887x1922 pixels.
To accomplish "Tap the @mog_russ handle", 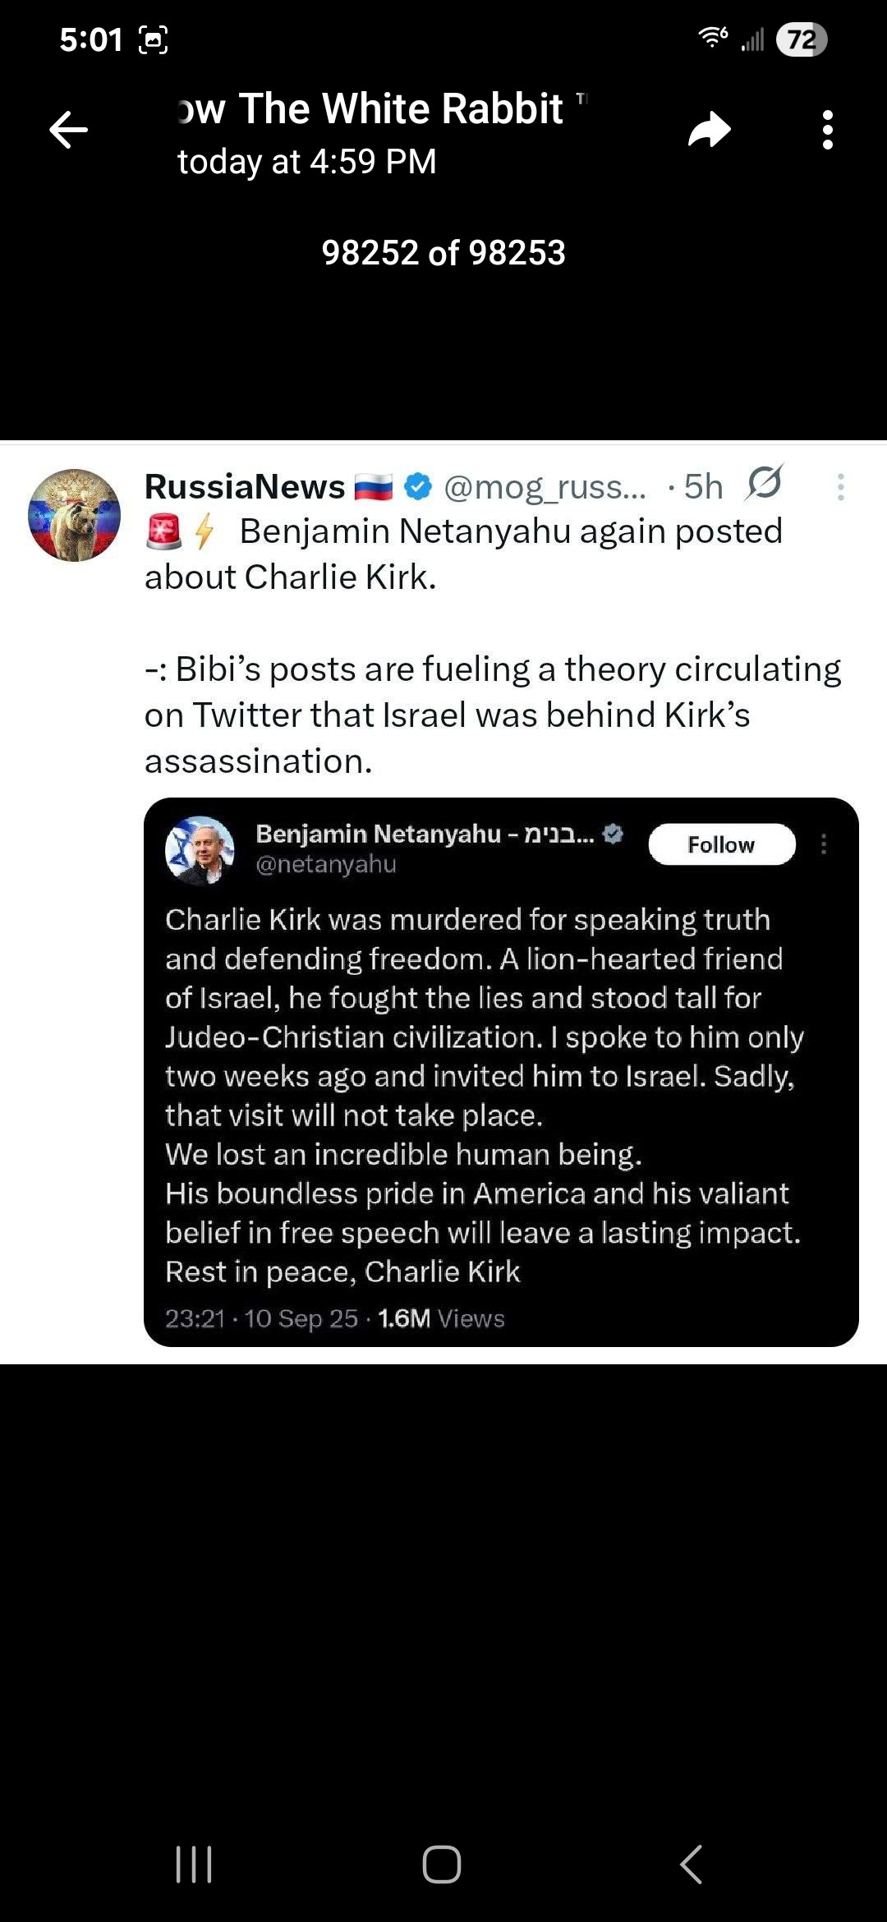I will [x=545, y=487].
